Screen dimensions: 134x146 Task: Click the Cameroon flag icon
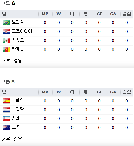6,49
